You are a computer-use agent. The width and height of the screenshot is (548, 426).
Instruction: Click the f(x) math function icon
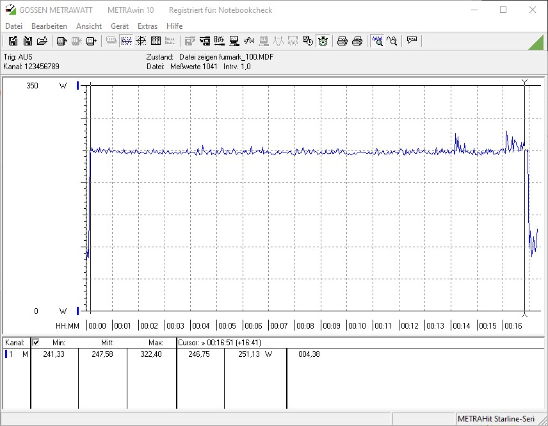249,41
